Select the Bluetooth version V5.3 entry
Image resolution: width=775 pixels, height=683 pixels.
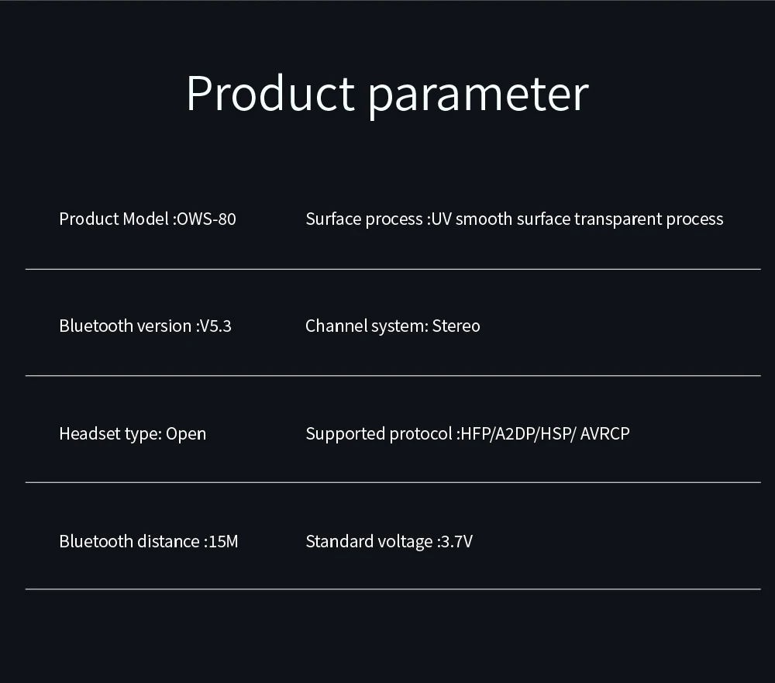[x=145, y=326]
